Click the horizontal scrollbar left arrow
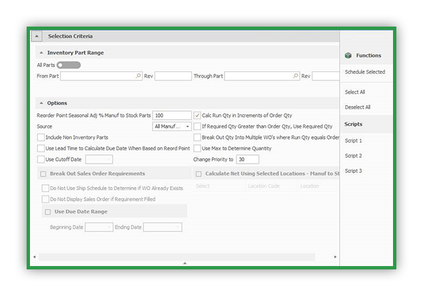Viewport: 423px width, 296px height. coord(35,257)
